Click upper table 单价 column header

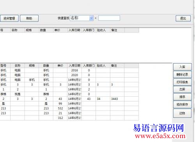tap(60, 30)
